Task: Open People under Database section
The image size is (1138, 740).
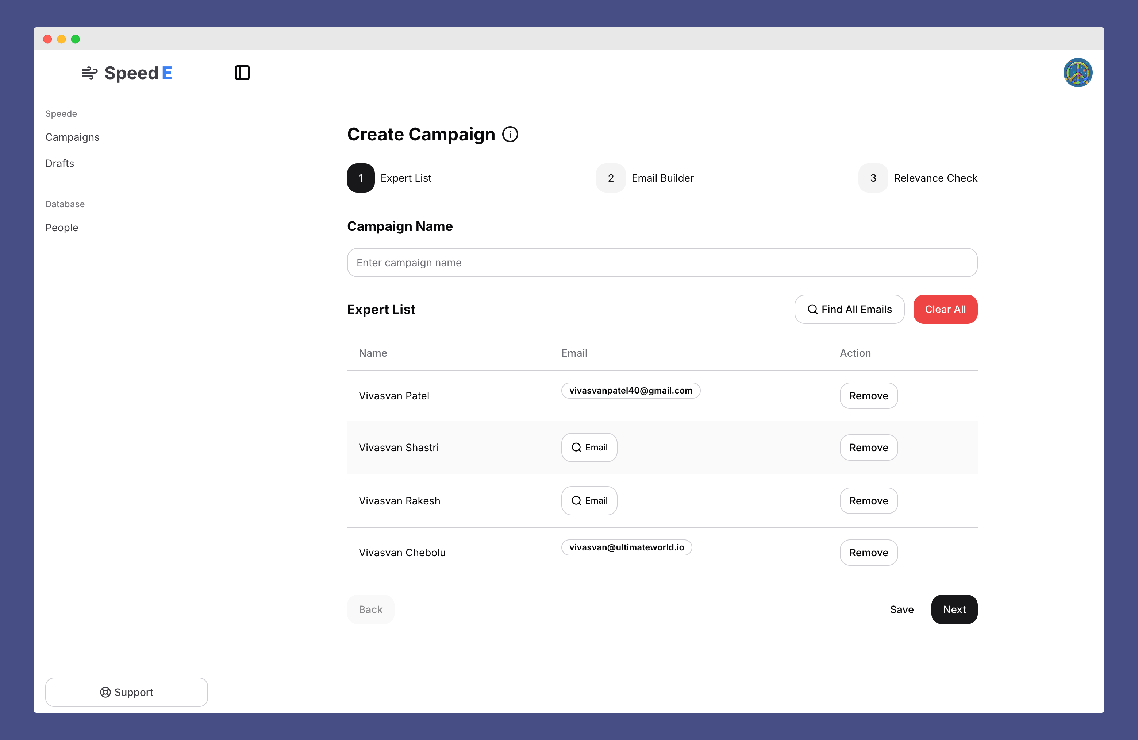Action: (x=62, y=228)
